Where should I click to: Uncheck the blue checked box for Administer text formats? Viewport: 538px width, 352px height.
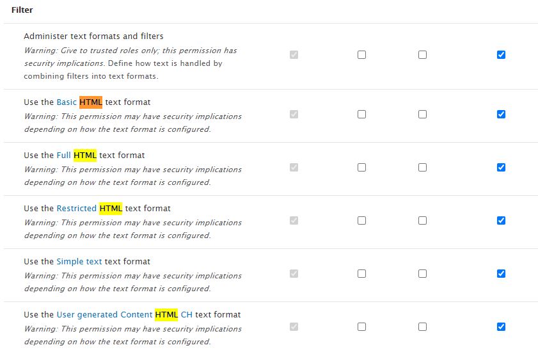[x=501, y=55]
